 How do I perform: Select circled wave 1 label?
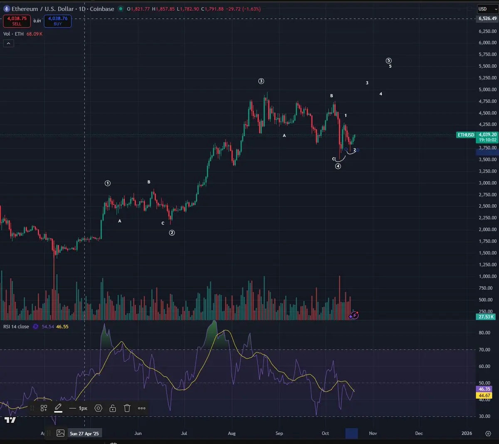[108, 183]
